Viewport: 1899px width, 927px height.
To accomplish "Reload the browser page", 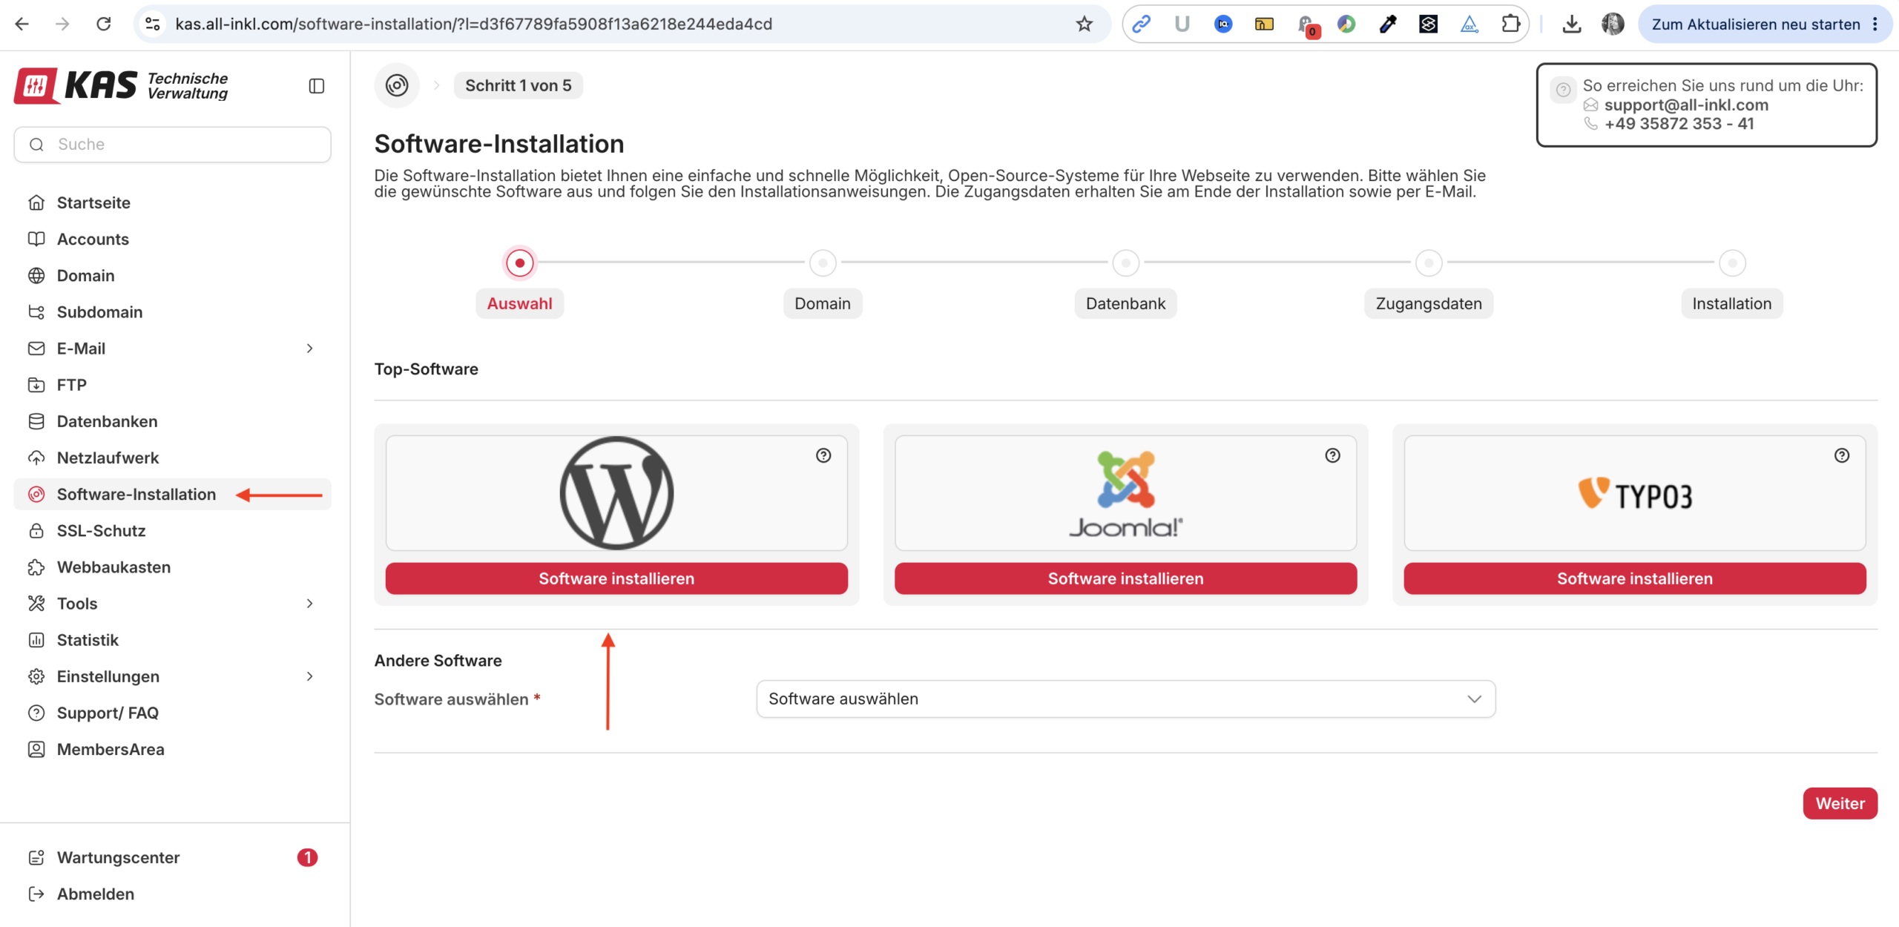I will [x=104, y=24].
